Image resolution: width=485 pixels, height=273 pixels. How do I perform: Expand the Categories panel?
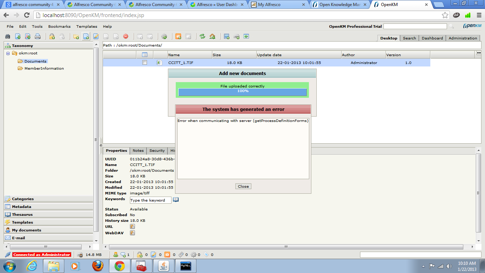pos(23,199)
